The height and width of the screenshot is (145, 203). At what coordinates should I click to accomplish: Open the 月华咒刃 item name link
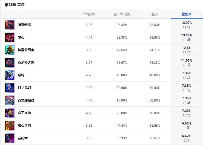tap(24, 88)
